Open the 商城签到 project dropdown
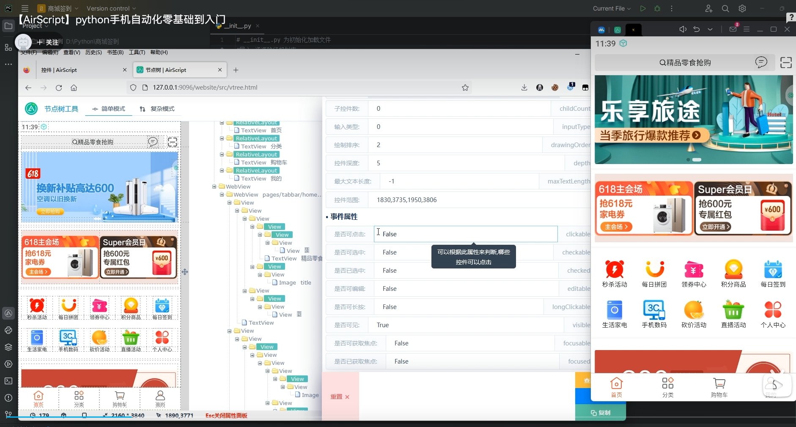The height and width of the screenshot is (427, 796). point(58,8)
